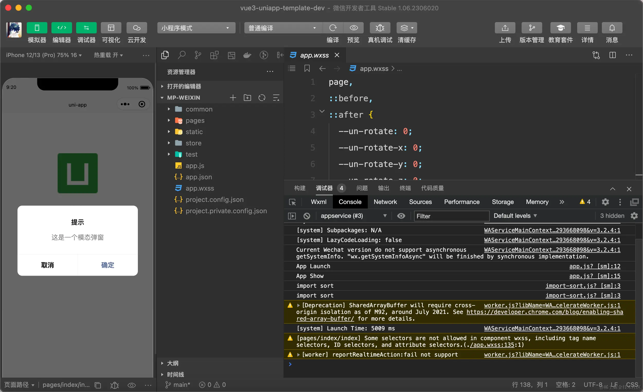
Task: Click the 编译 compile icon
Action: [x=333, y=28]
